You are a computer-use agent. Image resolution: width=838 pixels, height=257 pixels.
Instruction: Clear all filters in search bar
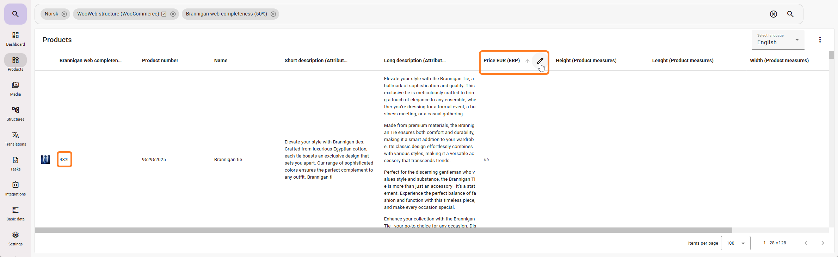(773, 14)
